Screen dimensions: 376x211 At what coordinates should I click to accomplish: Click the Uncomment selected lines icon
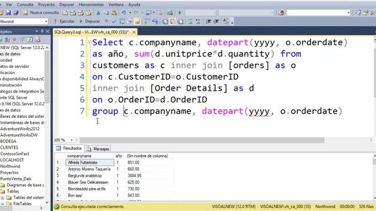pyautogui.click(x=198, y=22)
